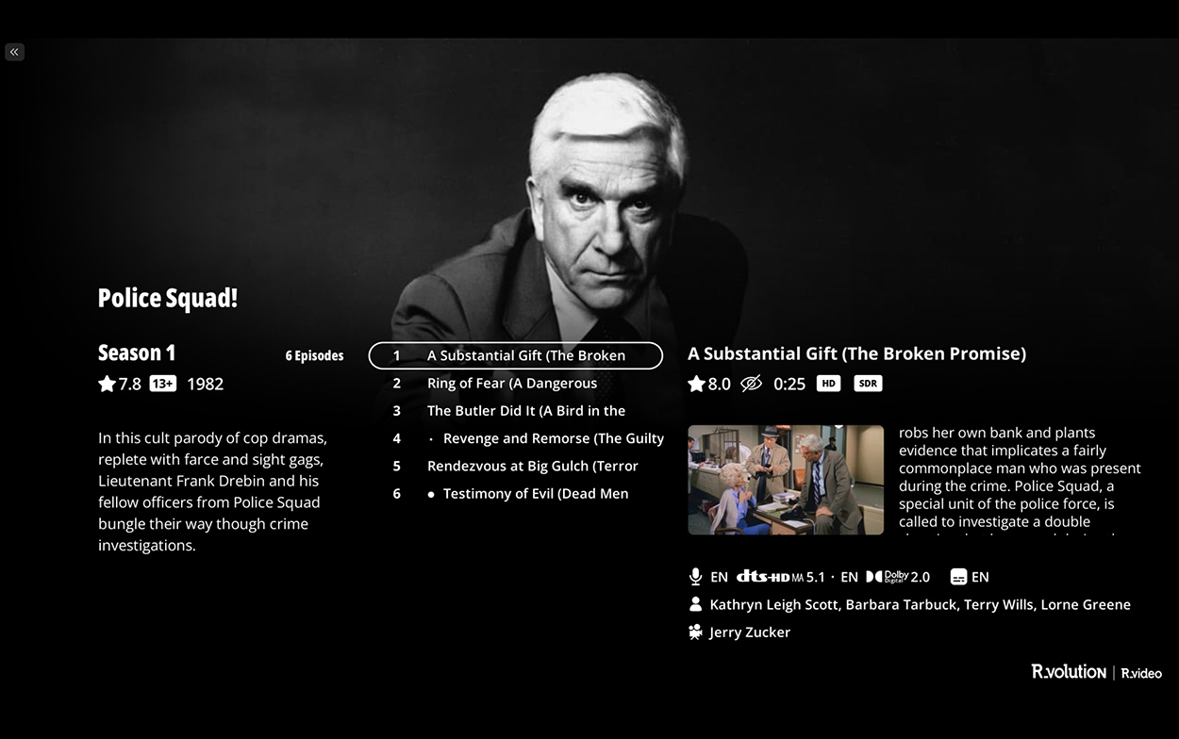Click episode number 3 in the list
This screenshot has height=739, width=1179.
397,411
